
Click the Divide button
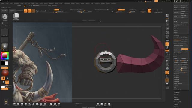pos(177,50)
